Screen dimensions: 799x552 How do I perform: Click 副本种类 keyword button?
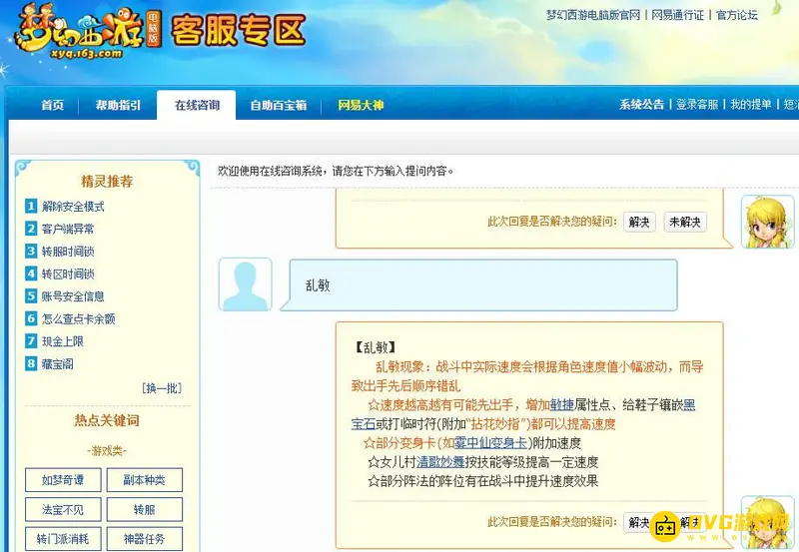point(144,480)
